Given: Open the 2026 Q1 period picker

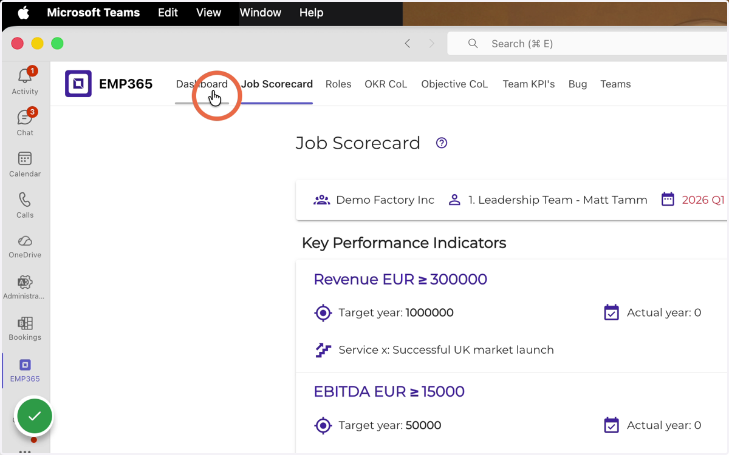Looking at the screenshot, I should pyautogui.click(x=703, y=200).
